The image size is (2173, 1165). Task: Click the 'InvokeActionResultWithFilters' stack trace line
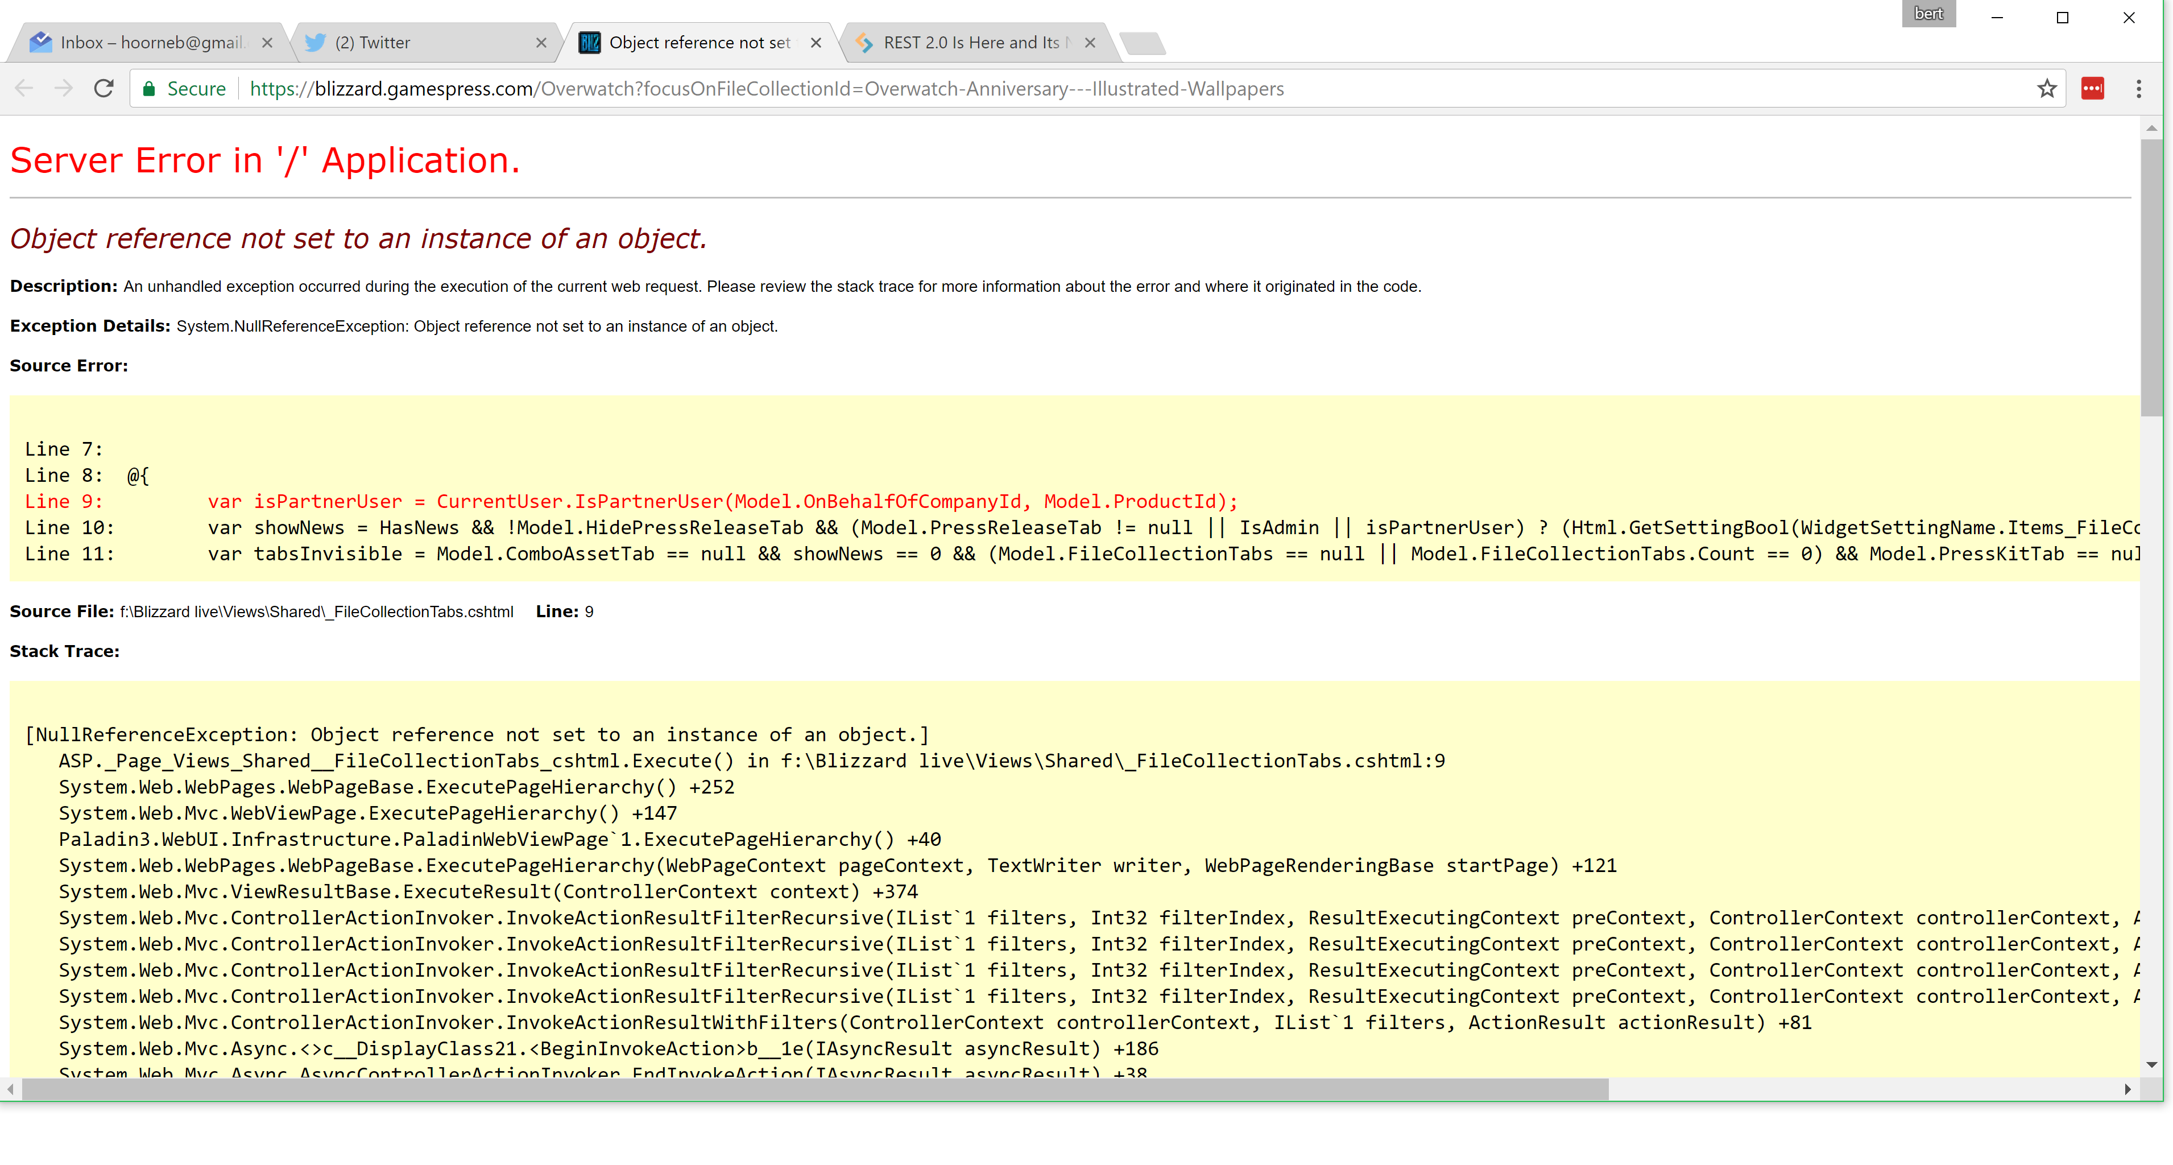click(x=935, y=1022)
